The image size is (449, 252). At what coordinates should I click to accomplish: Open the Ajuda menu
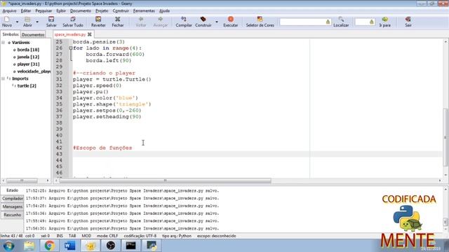[x=164, y=11]
